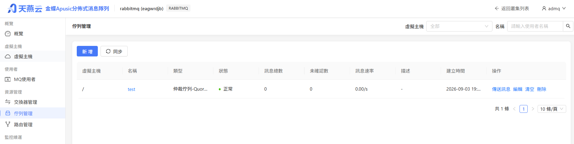Click the 名稱 column header
The height and width of the screenshot is (144, 574).
pyautogui.click(x=132, y=71)
